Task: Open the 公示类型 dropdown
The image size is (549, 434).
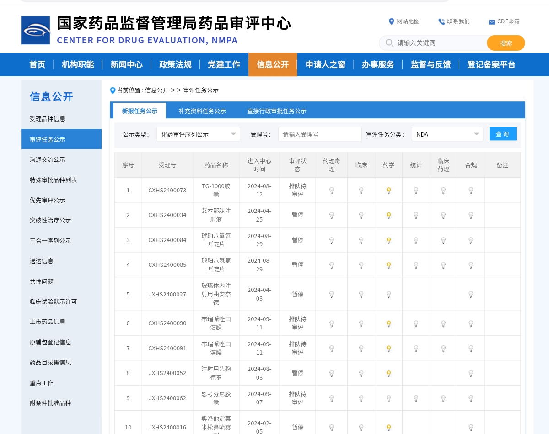Action: pyautogui.click(x=198, y=134)
